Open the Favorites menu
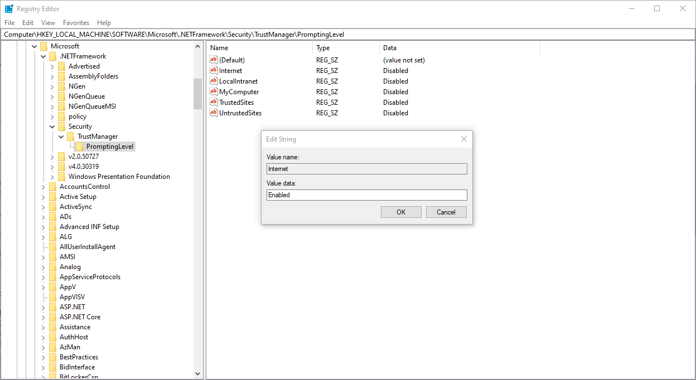Screen dimensions: 696x380 [76, 23]
